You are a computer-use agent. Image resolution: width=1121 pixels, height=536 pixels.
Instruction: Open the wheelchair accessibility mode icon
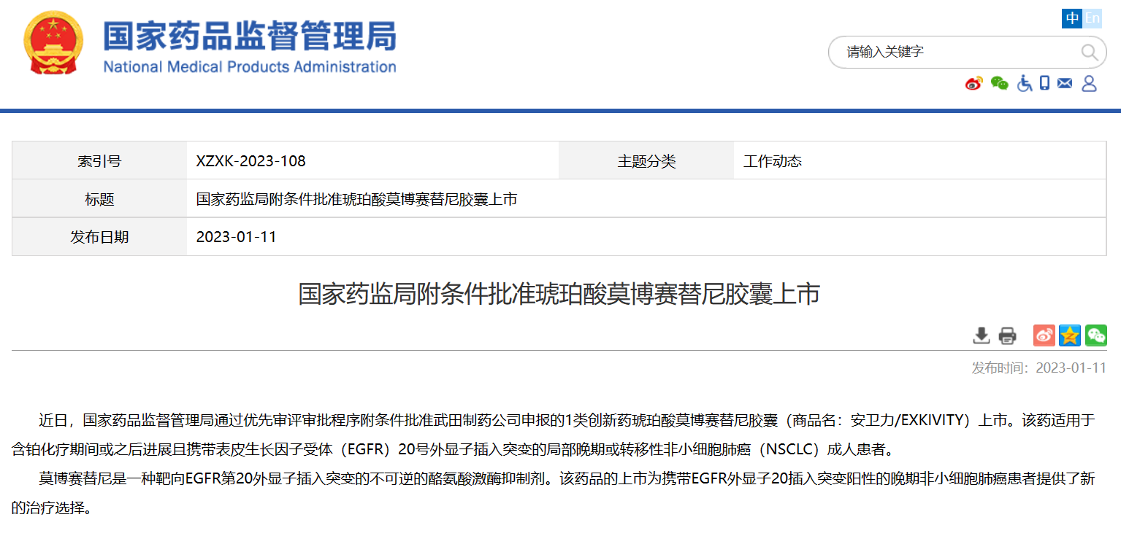pos(1025,83)
